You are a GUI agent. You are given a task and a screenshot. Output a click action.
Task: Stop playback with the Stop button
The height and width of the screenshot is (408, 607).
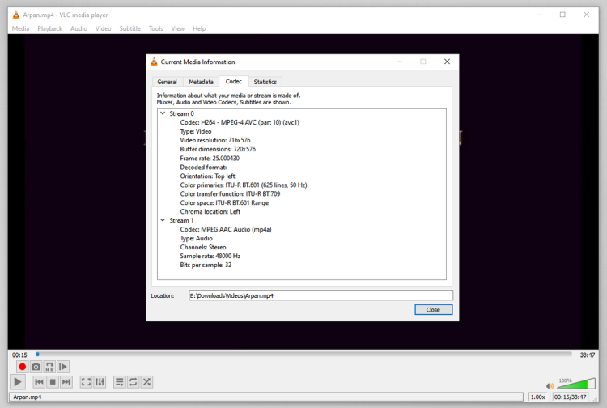point(53,382)
